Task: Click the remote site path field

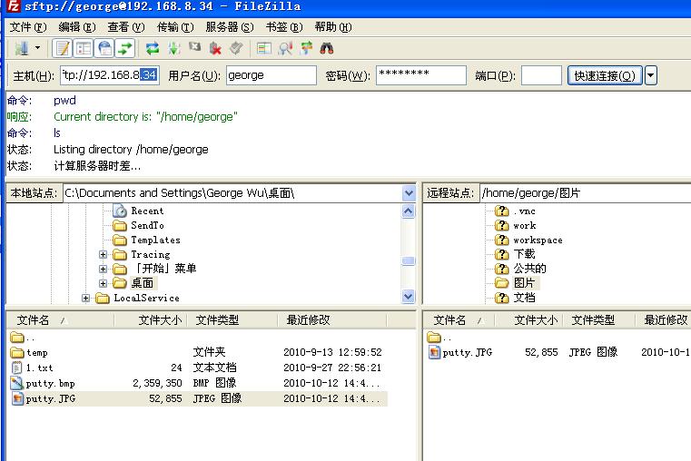Action: click(x=586, y=193)
